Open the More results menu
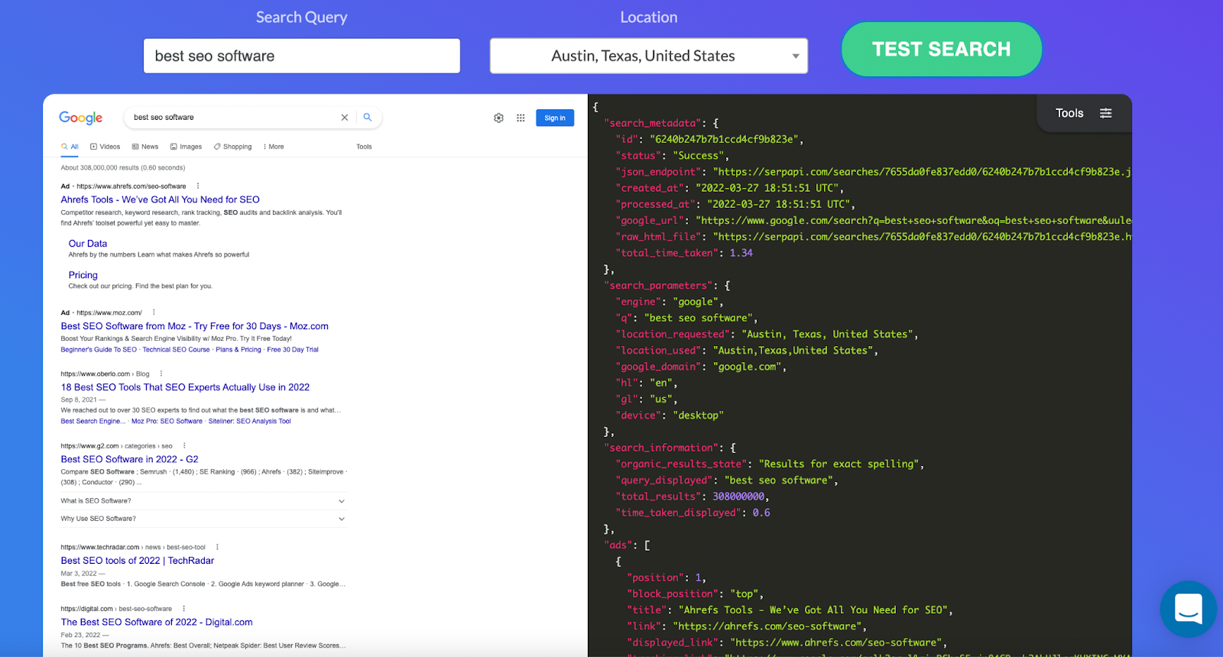1223x657 pixels. (274, 147)
